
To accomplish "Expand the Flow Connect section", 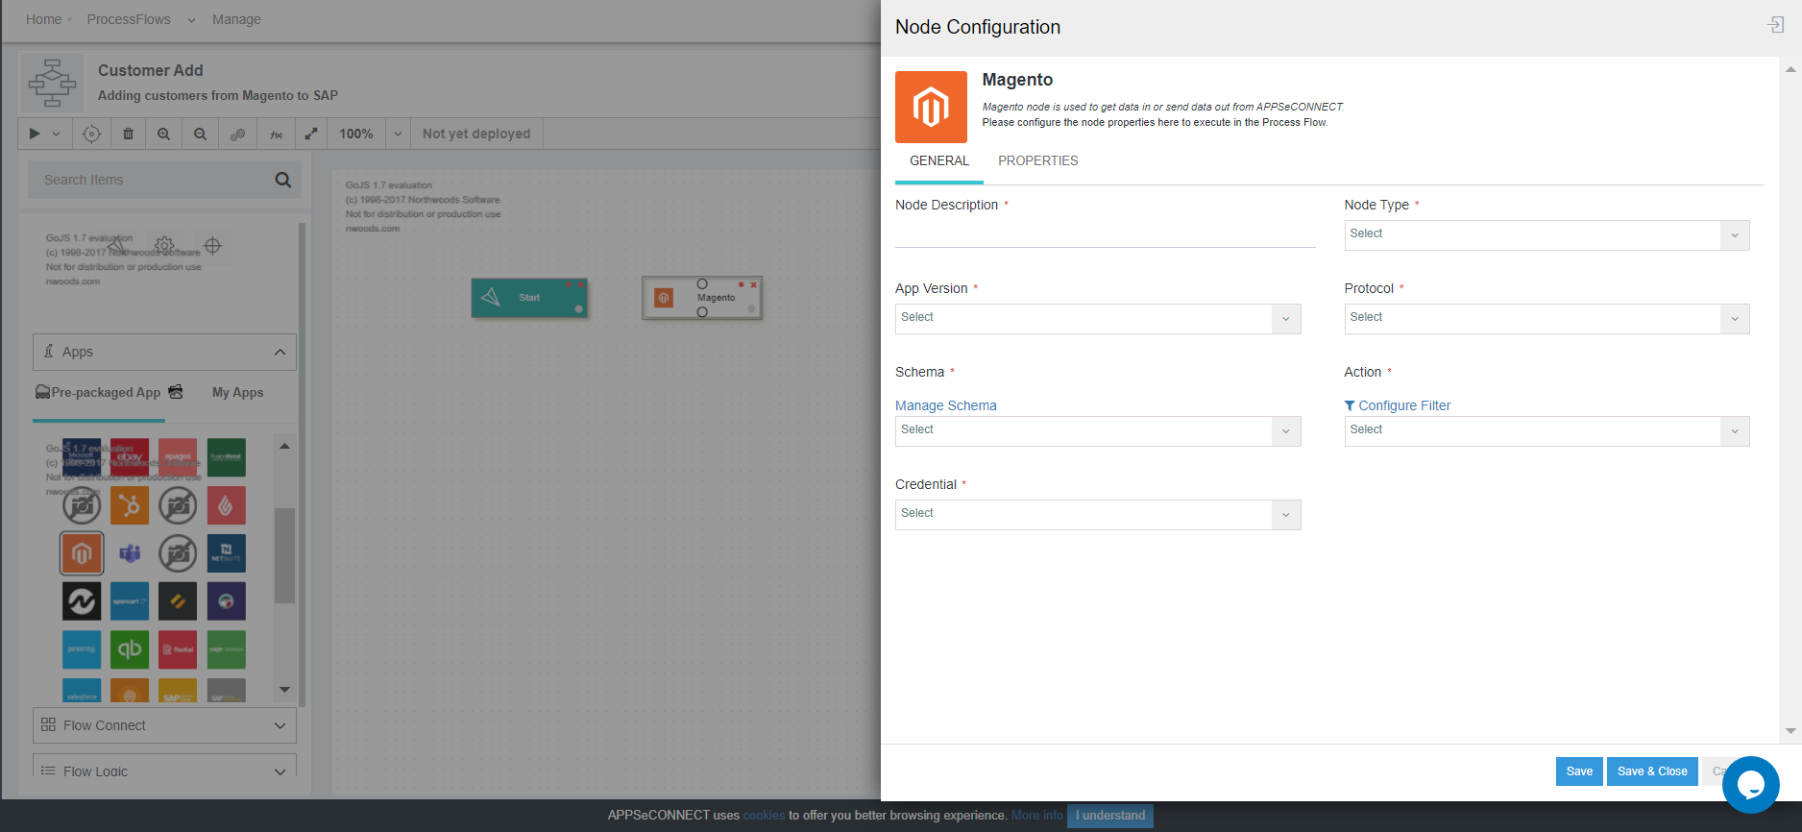I will point(165,725).
